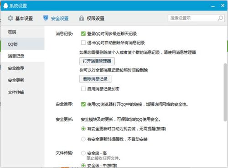This screenshot has width=228, height=168.
Task: Click the QQ penguin logo in title bar
Action: pos(5,5)
